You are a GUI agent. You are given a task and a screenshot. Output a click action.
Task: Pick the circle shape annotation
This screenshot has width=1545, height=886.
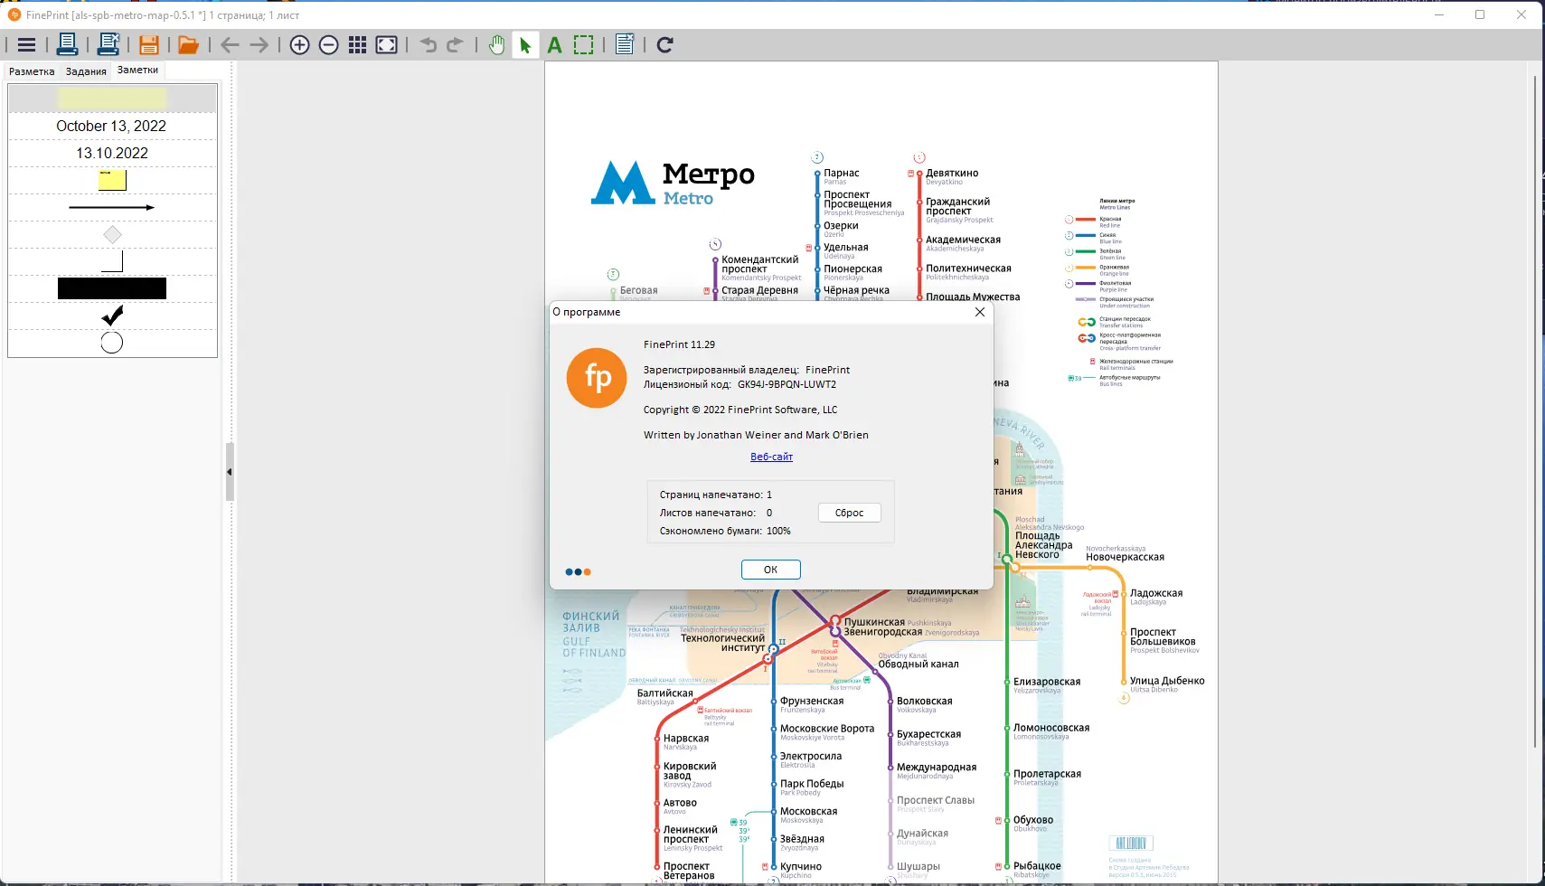[112, 343]
